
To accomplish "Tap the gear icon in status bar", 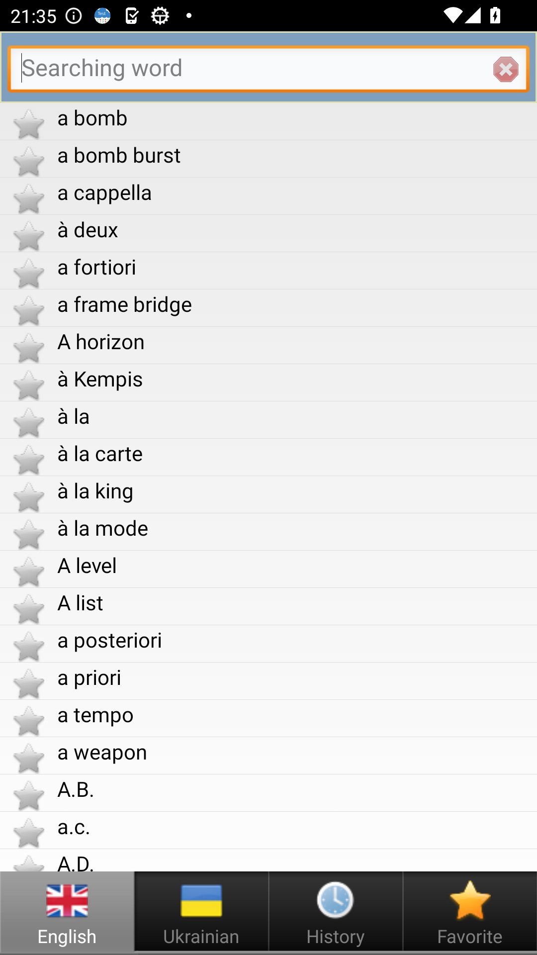I will click(x=160, y=16).
